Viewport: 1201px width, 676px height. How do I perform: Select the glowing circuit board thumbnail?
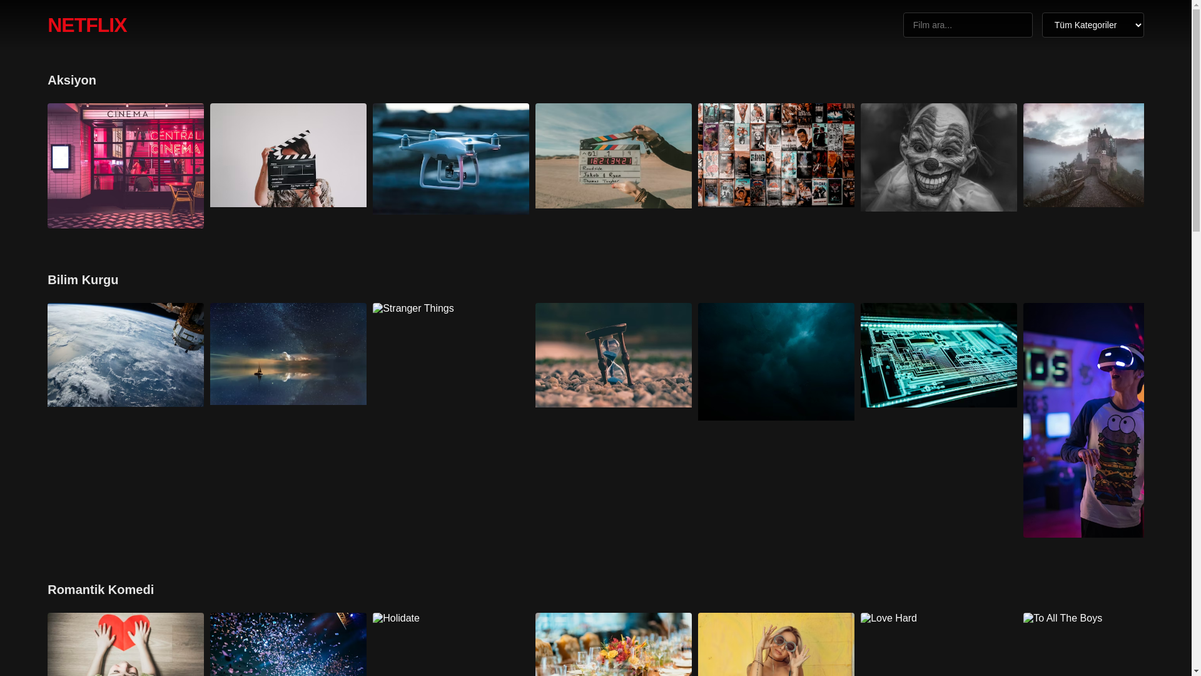939,355
